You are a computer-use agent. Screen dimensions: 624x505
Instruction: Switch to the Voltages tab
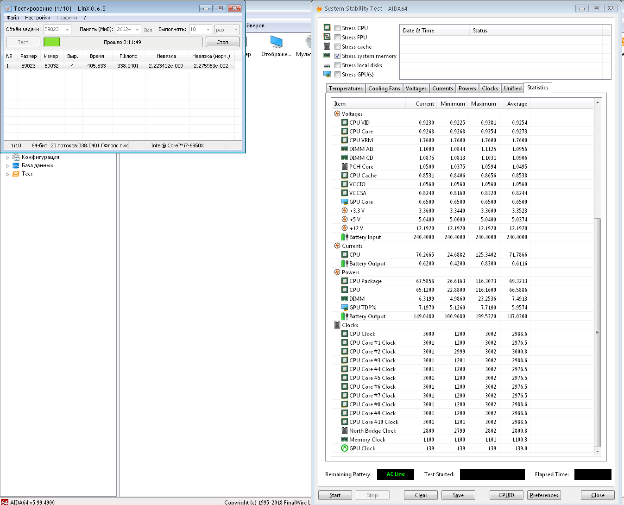click(x=416, y=88)
